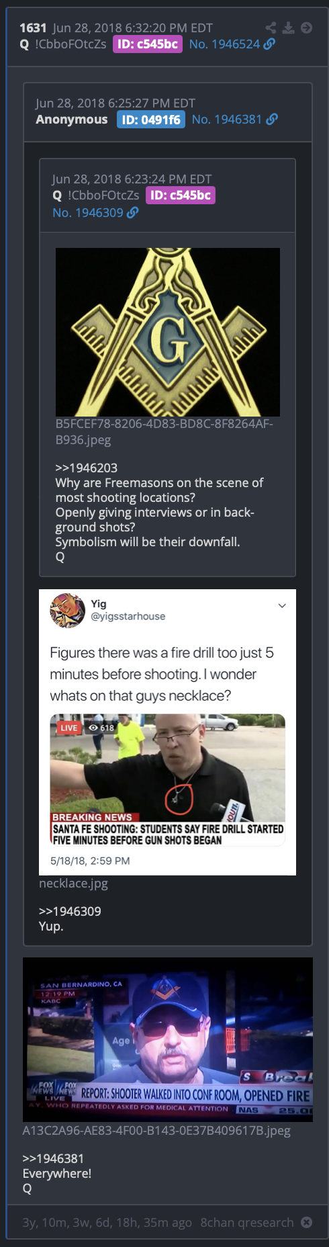
Task: Click the share icon on post 1631
Action: pos(271,28)
